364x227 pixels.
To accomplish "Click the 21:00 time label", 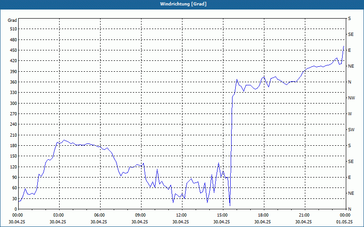I will pyautogui.click(x=304, y=215).
